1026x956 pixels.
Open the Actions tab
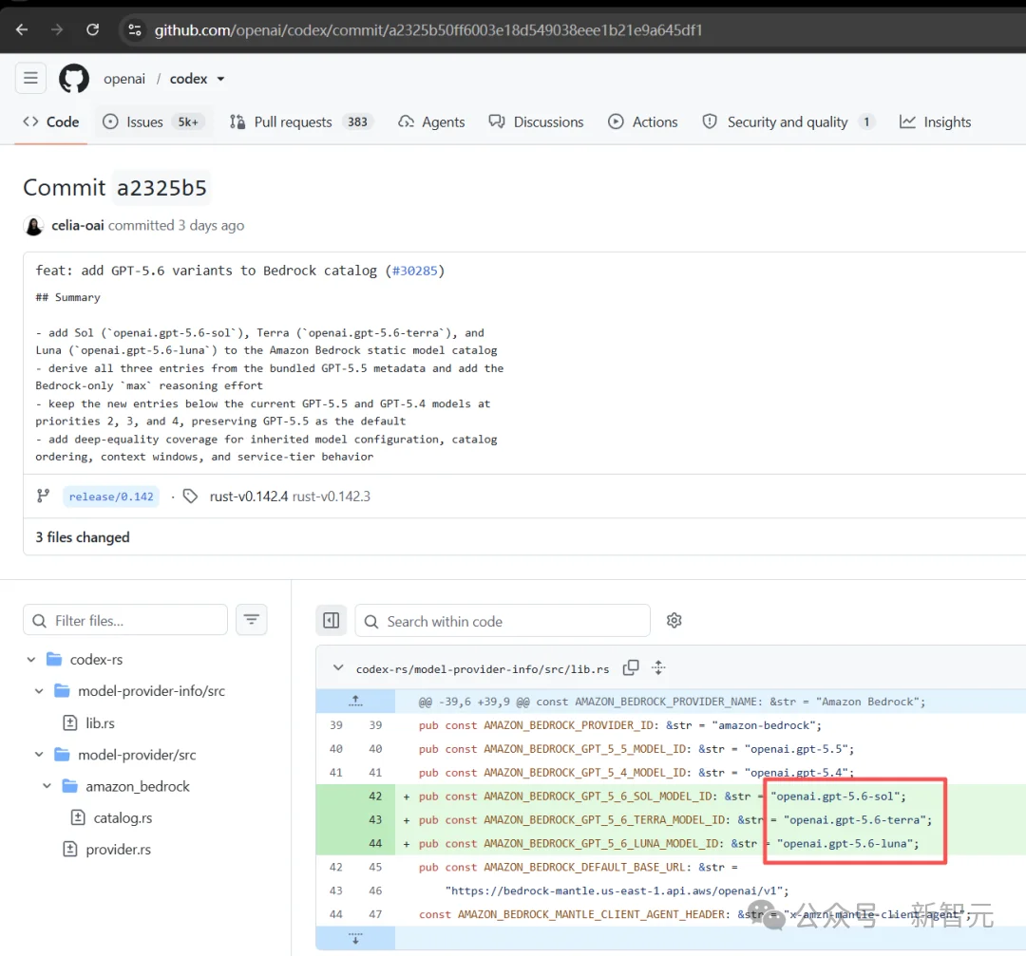[643, 122]
